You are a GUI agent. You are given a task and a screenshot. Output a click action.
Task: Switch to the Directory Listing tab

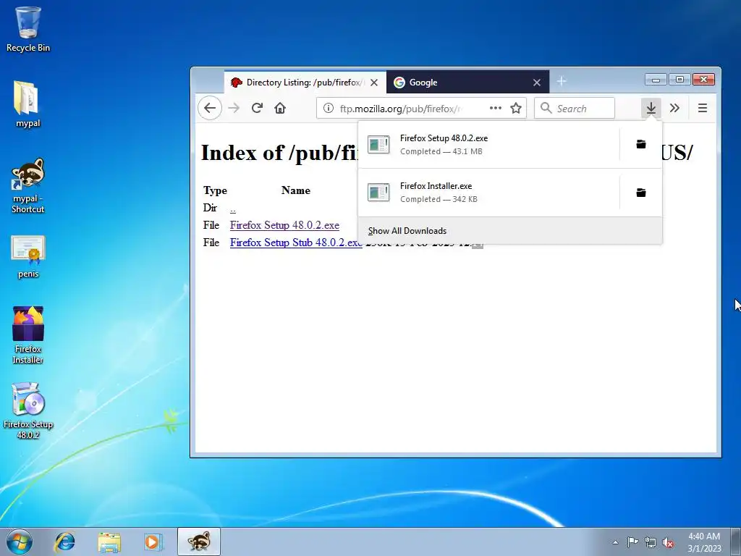pos(305,83)
